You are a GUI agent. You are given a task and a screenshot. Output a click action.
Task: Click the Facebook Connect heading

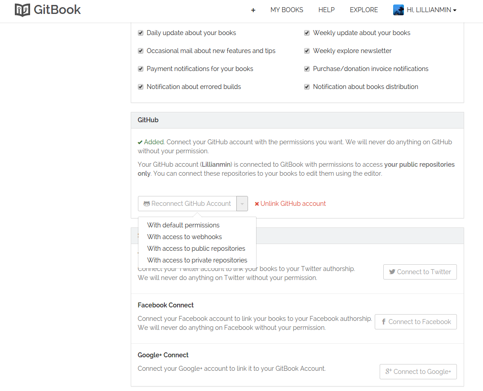(x=166, y=305)
